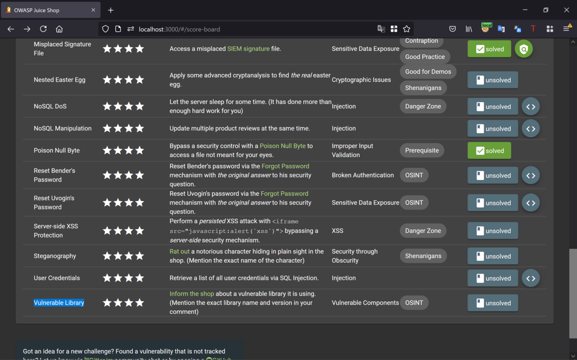Screen dimensions: 577x360
Task: Click unsolved button for NoSQL Manipulation
Action: (492, 129)
